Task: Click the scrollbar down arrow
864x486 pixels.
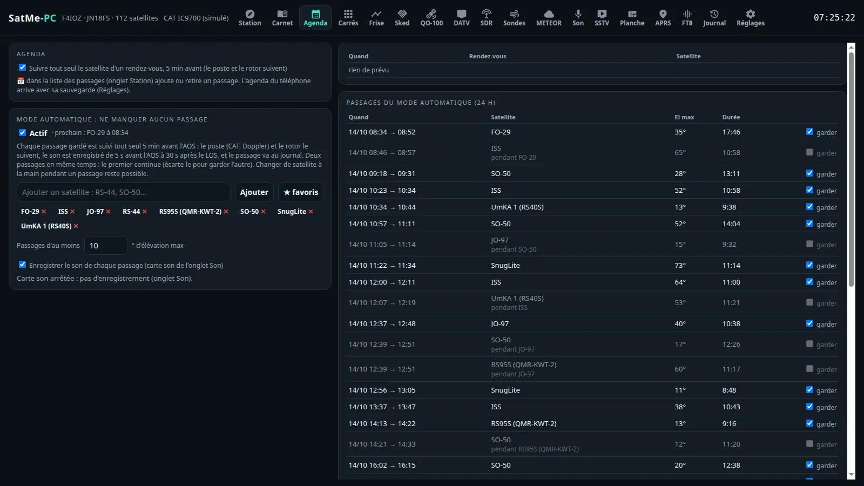Action: click(851, 475)
